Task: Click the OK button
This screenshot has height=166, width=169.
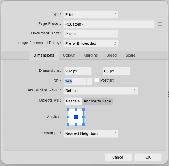Action: [x=148, y=157]
